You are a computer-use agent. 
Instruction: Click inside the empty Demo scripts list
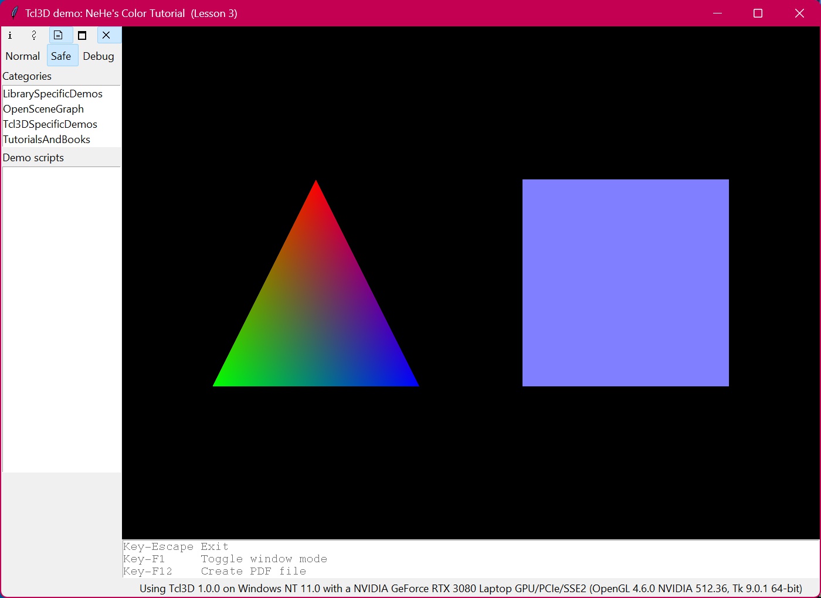pos(62,320)
